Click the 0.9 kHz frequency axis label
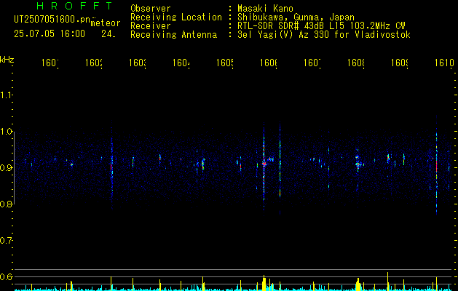The height and width of the screenshot is (291, 458). point(7,167)
